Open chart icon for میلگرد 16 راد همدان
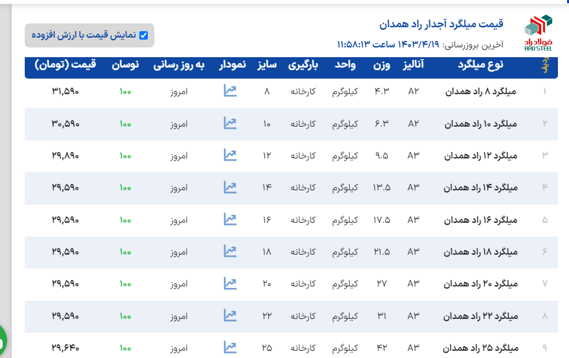The width and height of the screenshot is (569, 358). coord(230,219)
